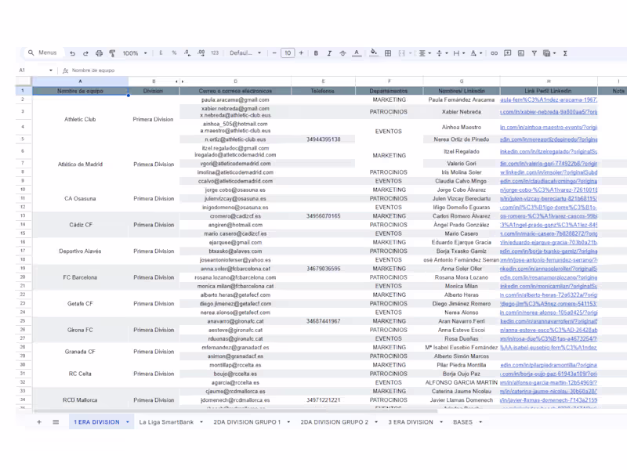Click the Add sheet plus button
This screenshot has width=627, height=470.
point(39,422)
